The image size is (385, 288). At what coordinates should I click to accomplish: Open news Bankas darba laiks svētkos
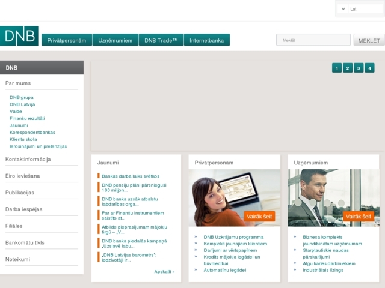pyautogui.click(x=131, y=176)
